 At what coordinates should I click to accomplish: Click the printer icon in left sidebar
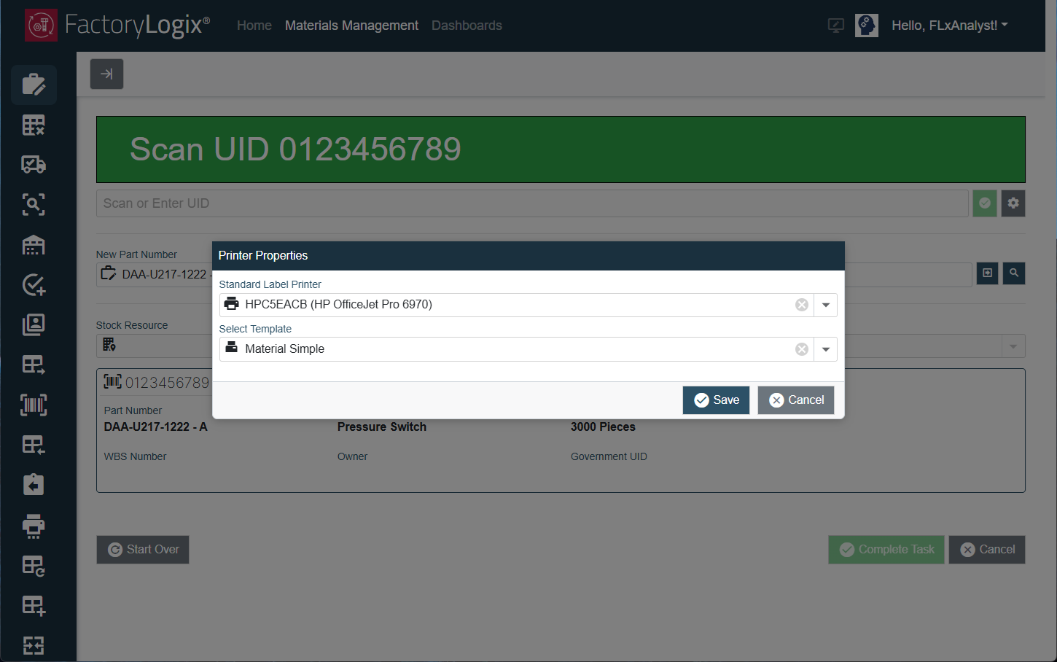pos(34,526)
